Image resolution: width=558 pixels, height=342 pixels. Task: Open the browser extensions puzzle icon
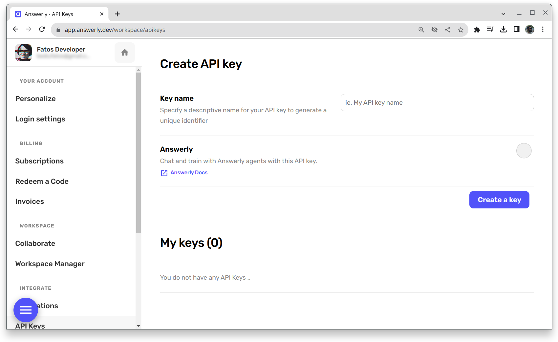click(477, 30)
